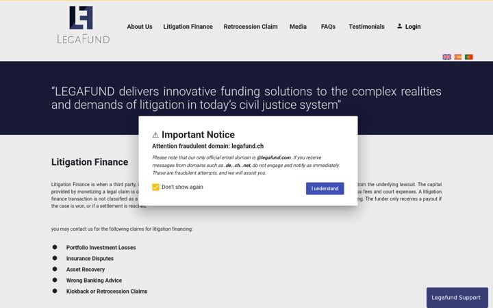The height and width of the screenshot is (308, 493).
Task: Click the I understand button
Action: point(325,189)
